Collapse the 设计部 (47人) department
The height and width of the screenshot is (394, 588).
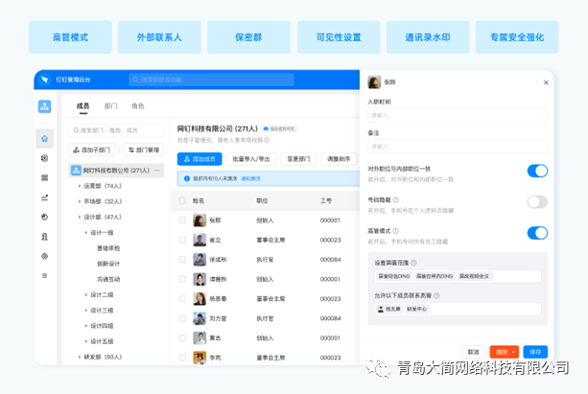coord(79,217)
